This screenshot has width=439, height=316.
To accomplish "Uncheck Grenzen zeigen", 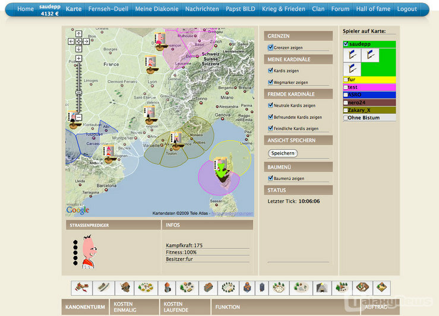I will [x=270, y=48].
